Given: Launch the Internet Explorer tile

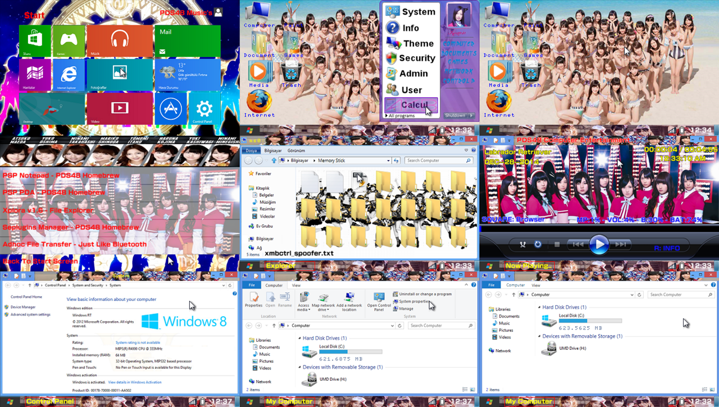Looking at the screenshot, I should 69,75.
